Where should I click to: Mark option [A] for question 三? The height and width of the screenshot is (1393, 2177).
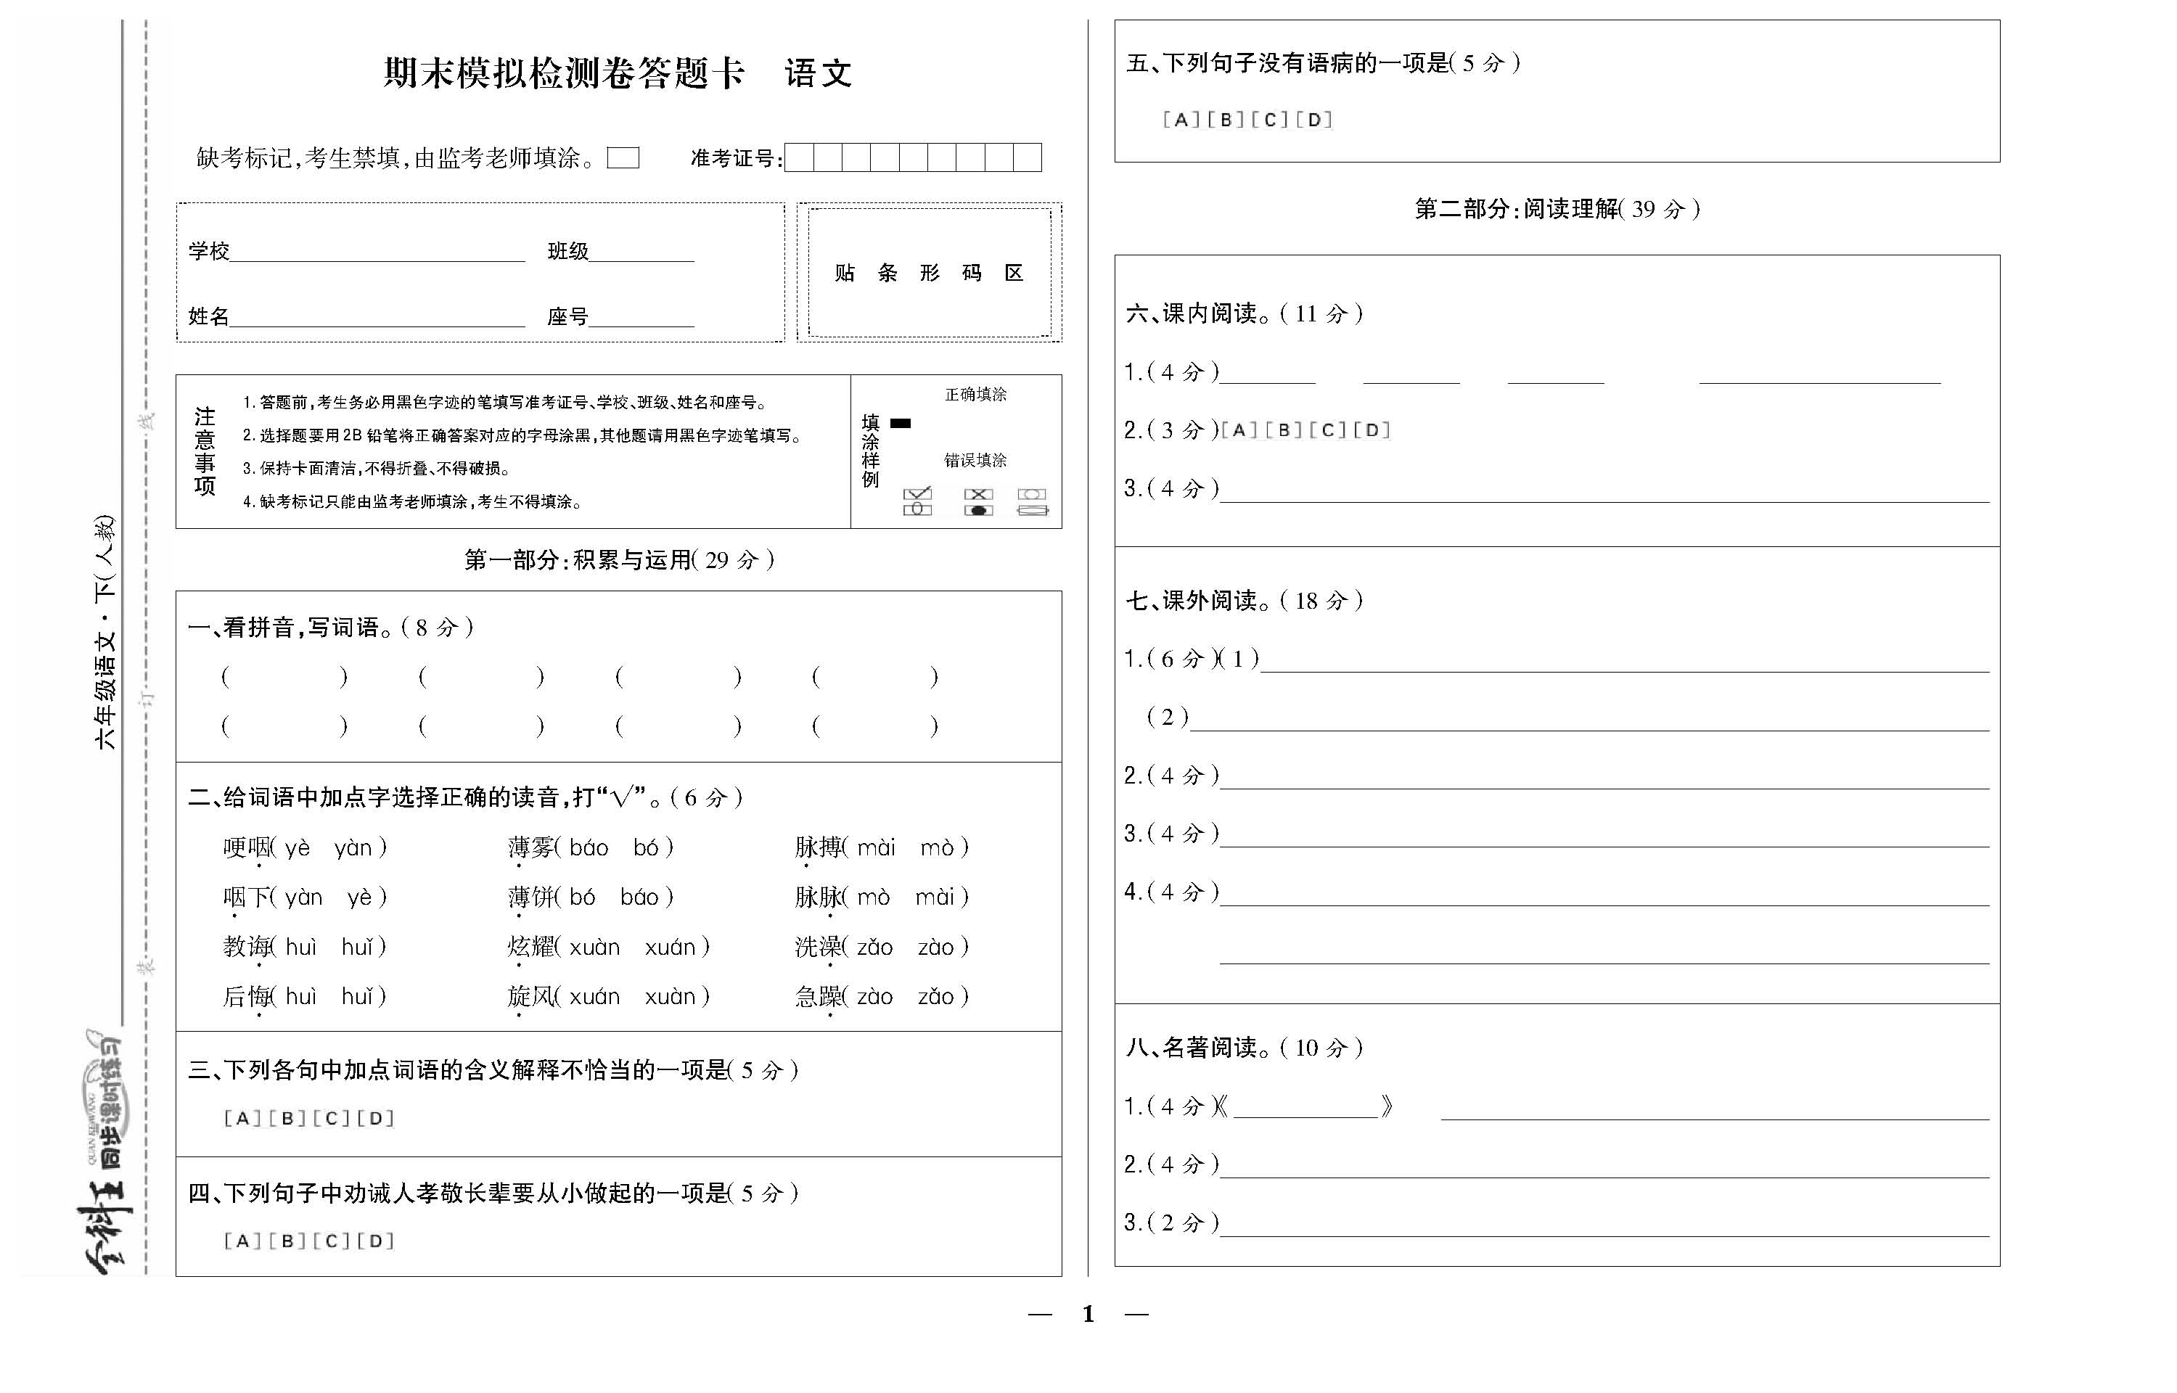(242, 1118)
